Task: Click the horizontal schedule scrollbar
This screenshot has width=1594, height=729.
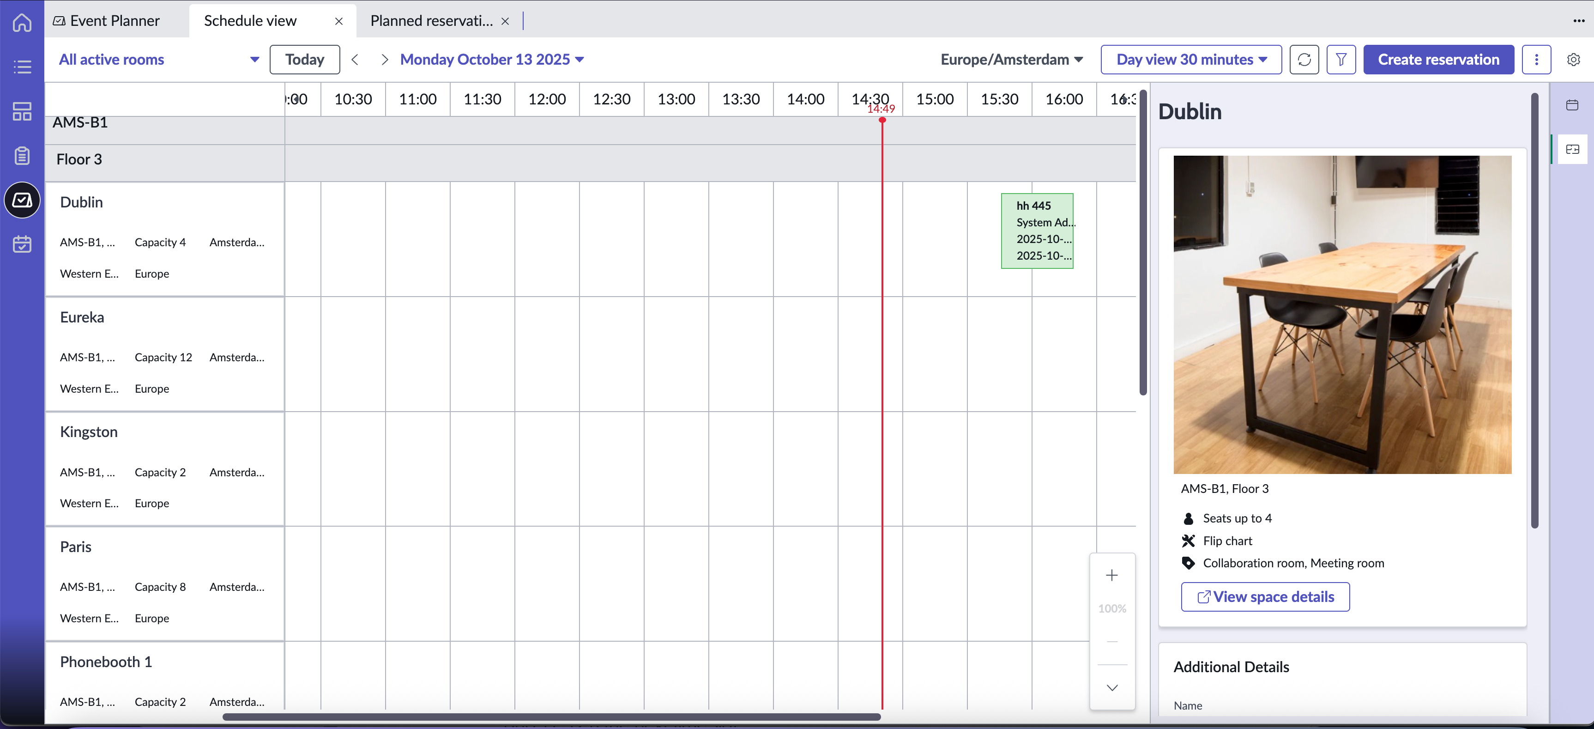Action: pyautogui.click(x=551, y=717)
